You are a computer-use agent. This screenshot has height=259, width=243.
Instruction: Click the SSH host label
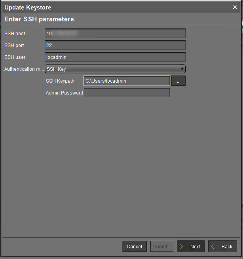15,34
